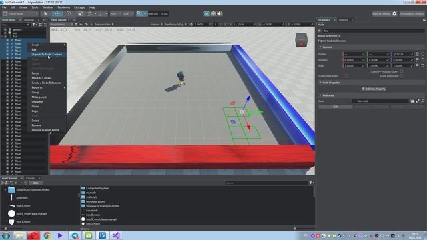Click the blue Z-axis gizmo arrow
The image size is (427, 240).
(248, 98)
